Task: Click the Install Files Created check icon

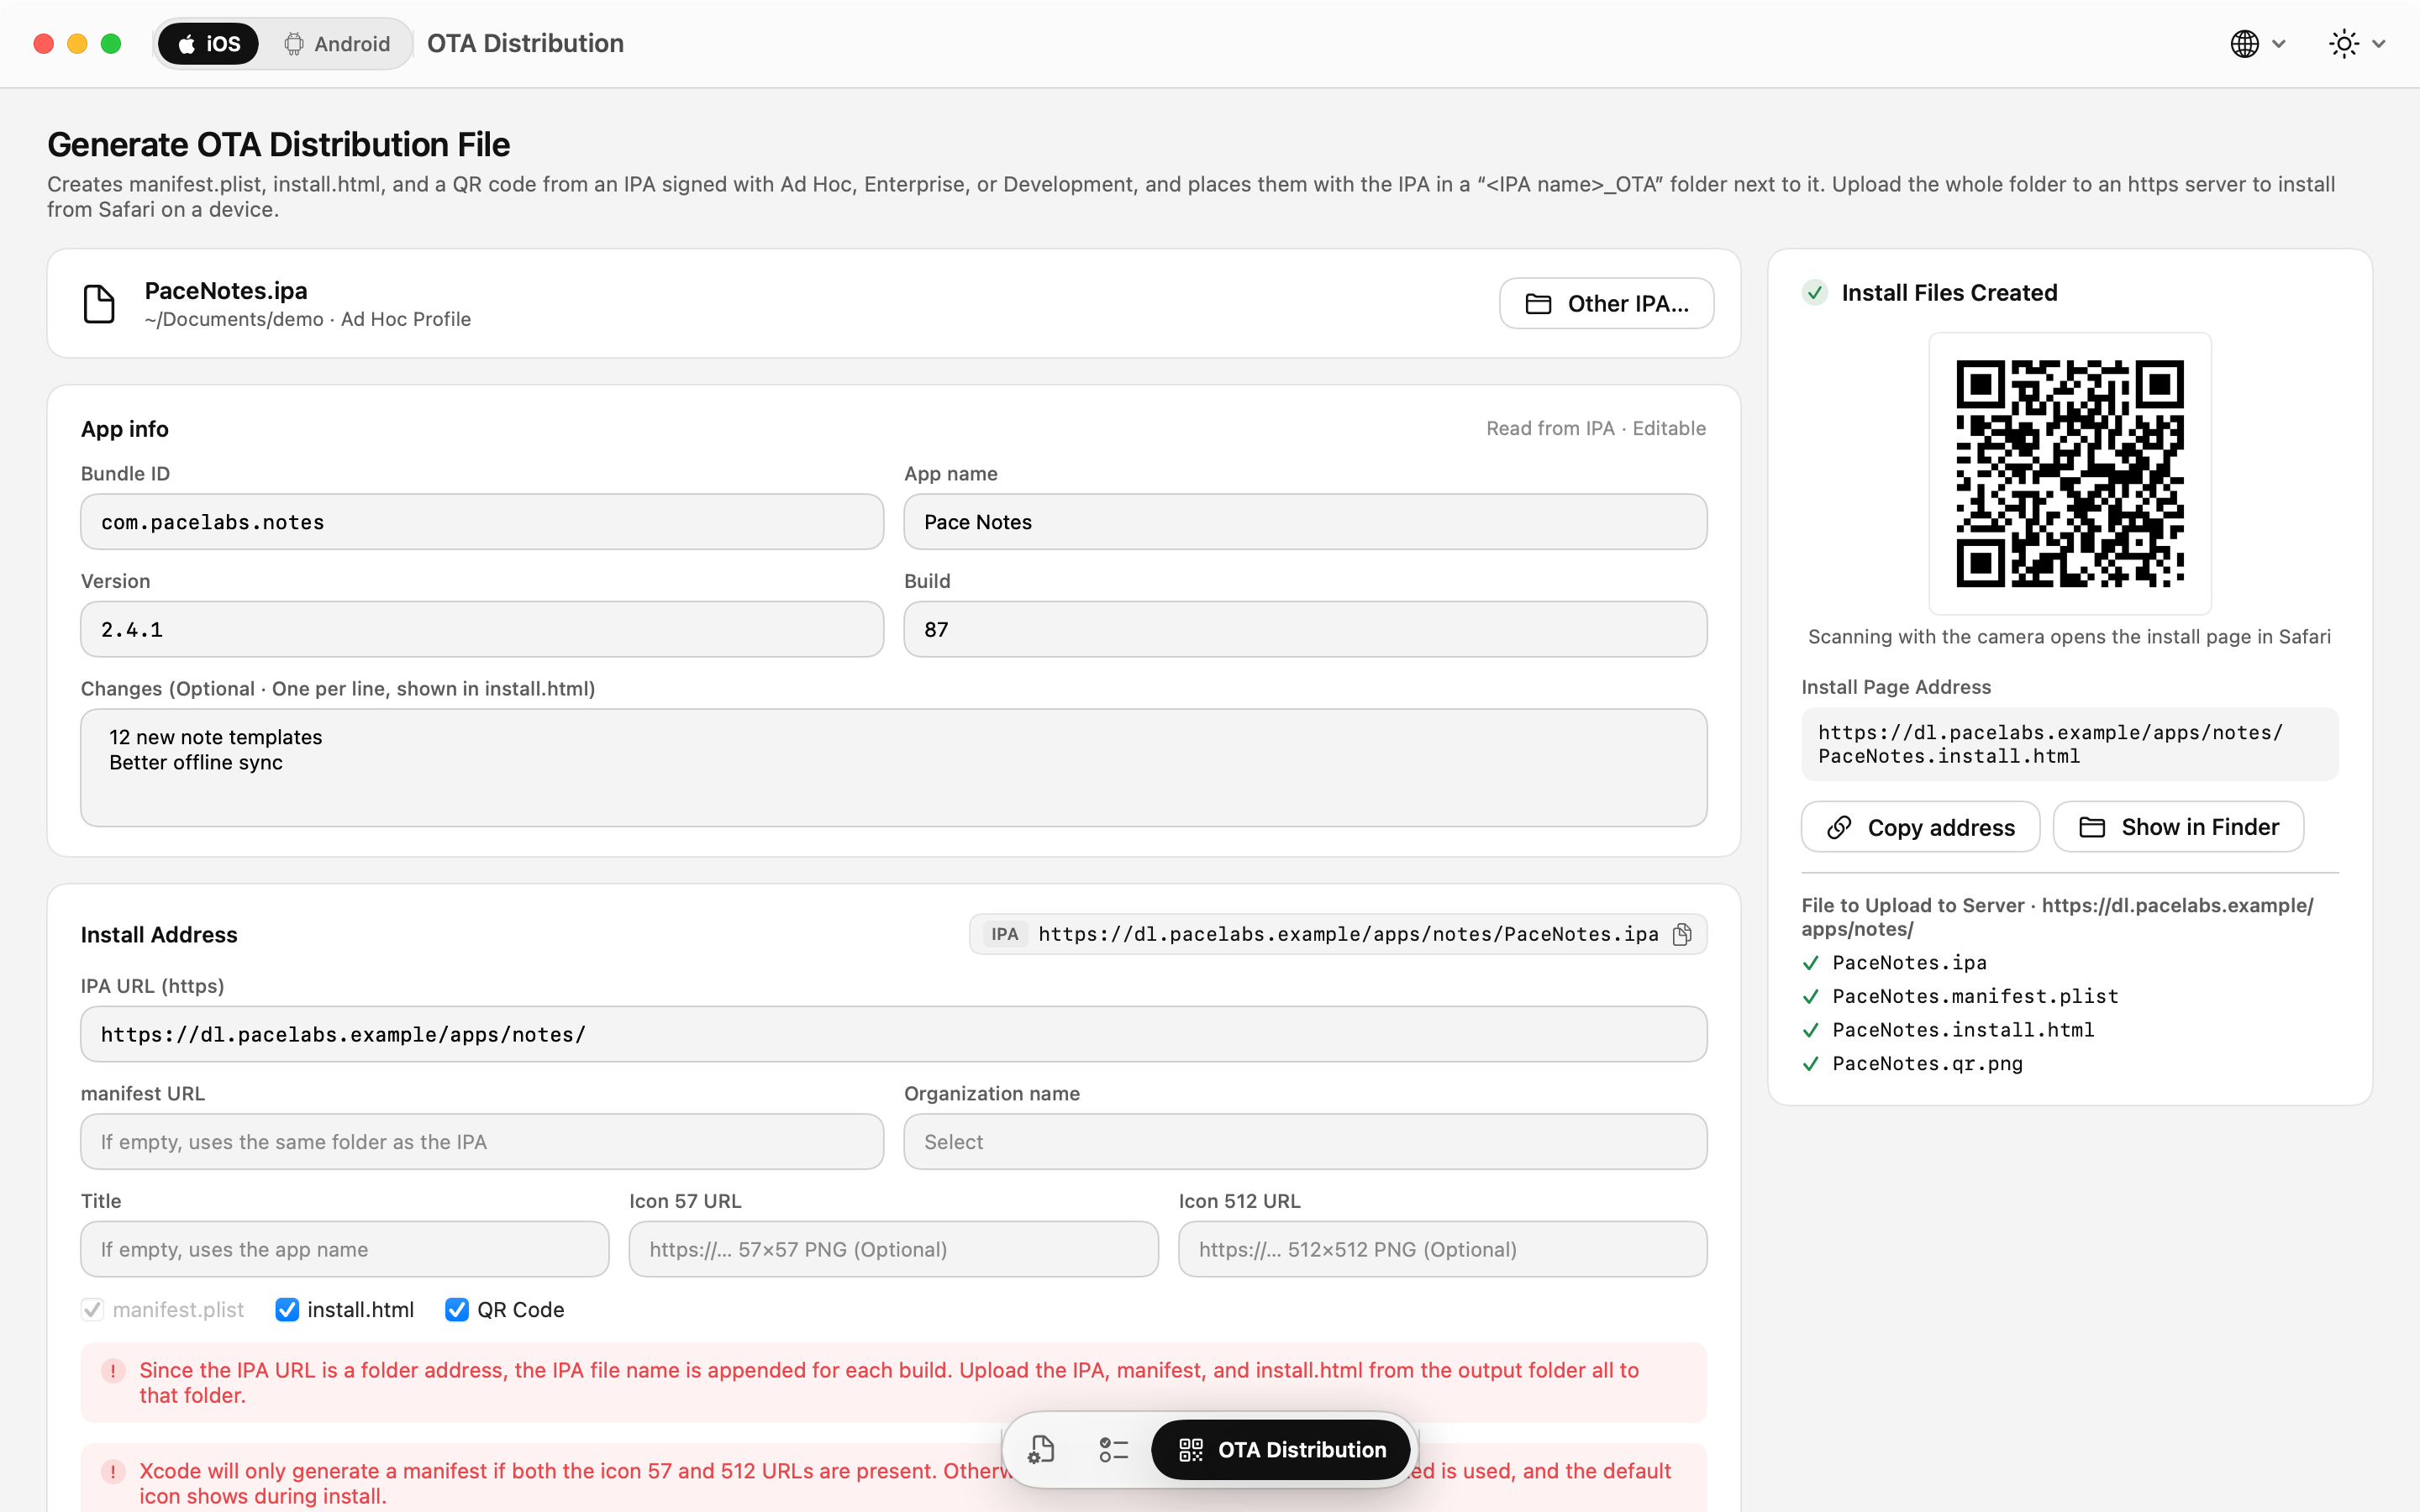Action: coord(1815,293)
